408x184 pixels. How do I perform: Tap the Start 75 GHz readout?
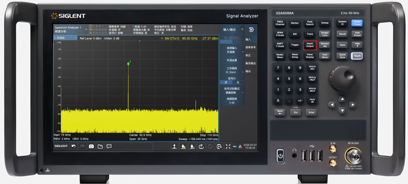pos(62,135)
